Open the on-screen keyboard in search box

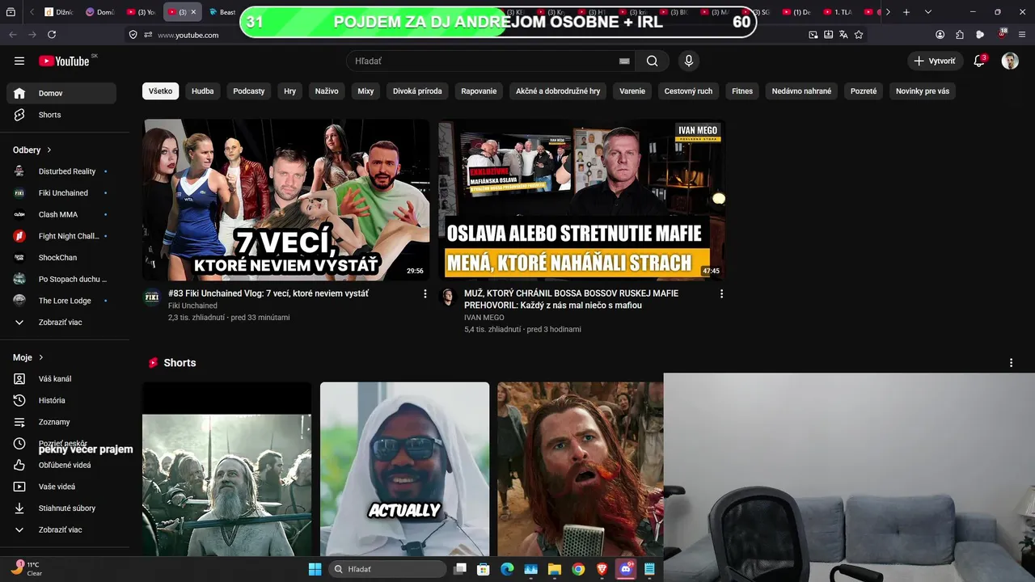[624, 61]
